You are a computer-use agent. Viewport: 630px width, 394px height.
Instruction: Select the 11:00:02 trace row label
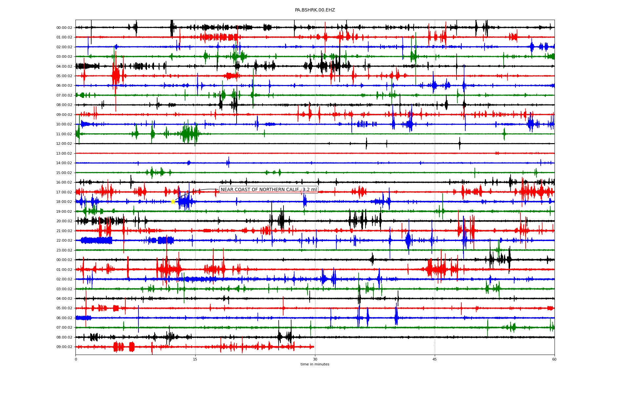64,134
